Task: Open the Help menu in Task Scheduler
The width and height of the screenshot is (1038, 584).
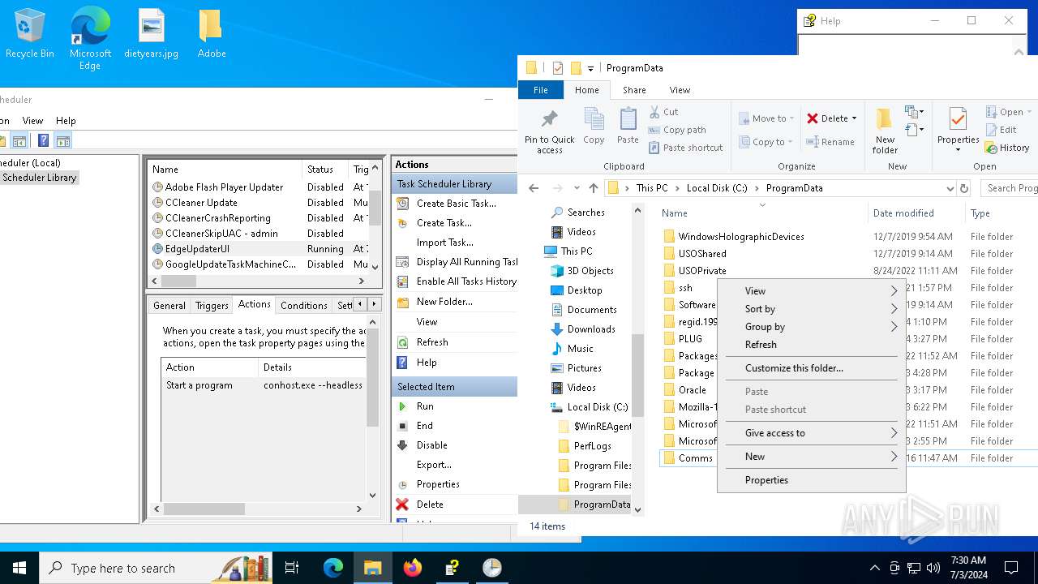Action: coord(66,121)
